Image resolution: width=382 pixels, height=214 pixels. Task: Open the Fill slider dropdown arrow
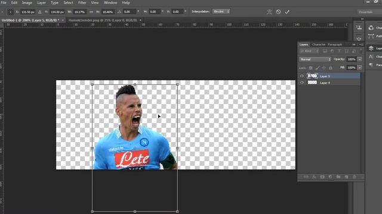pos(360,67)
